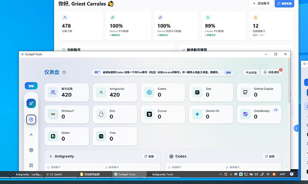Expand the +2 badge on CodeBuddy card
The image size is (308, 184).
point(276,110)
